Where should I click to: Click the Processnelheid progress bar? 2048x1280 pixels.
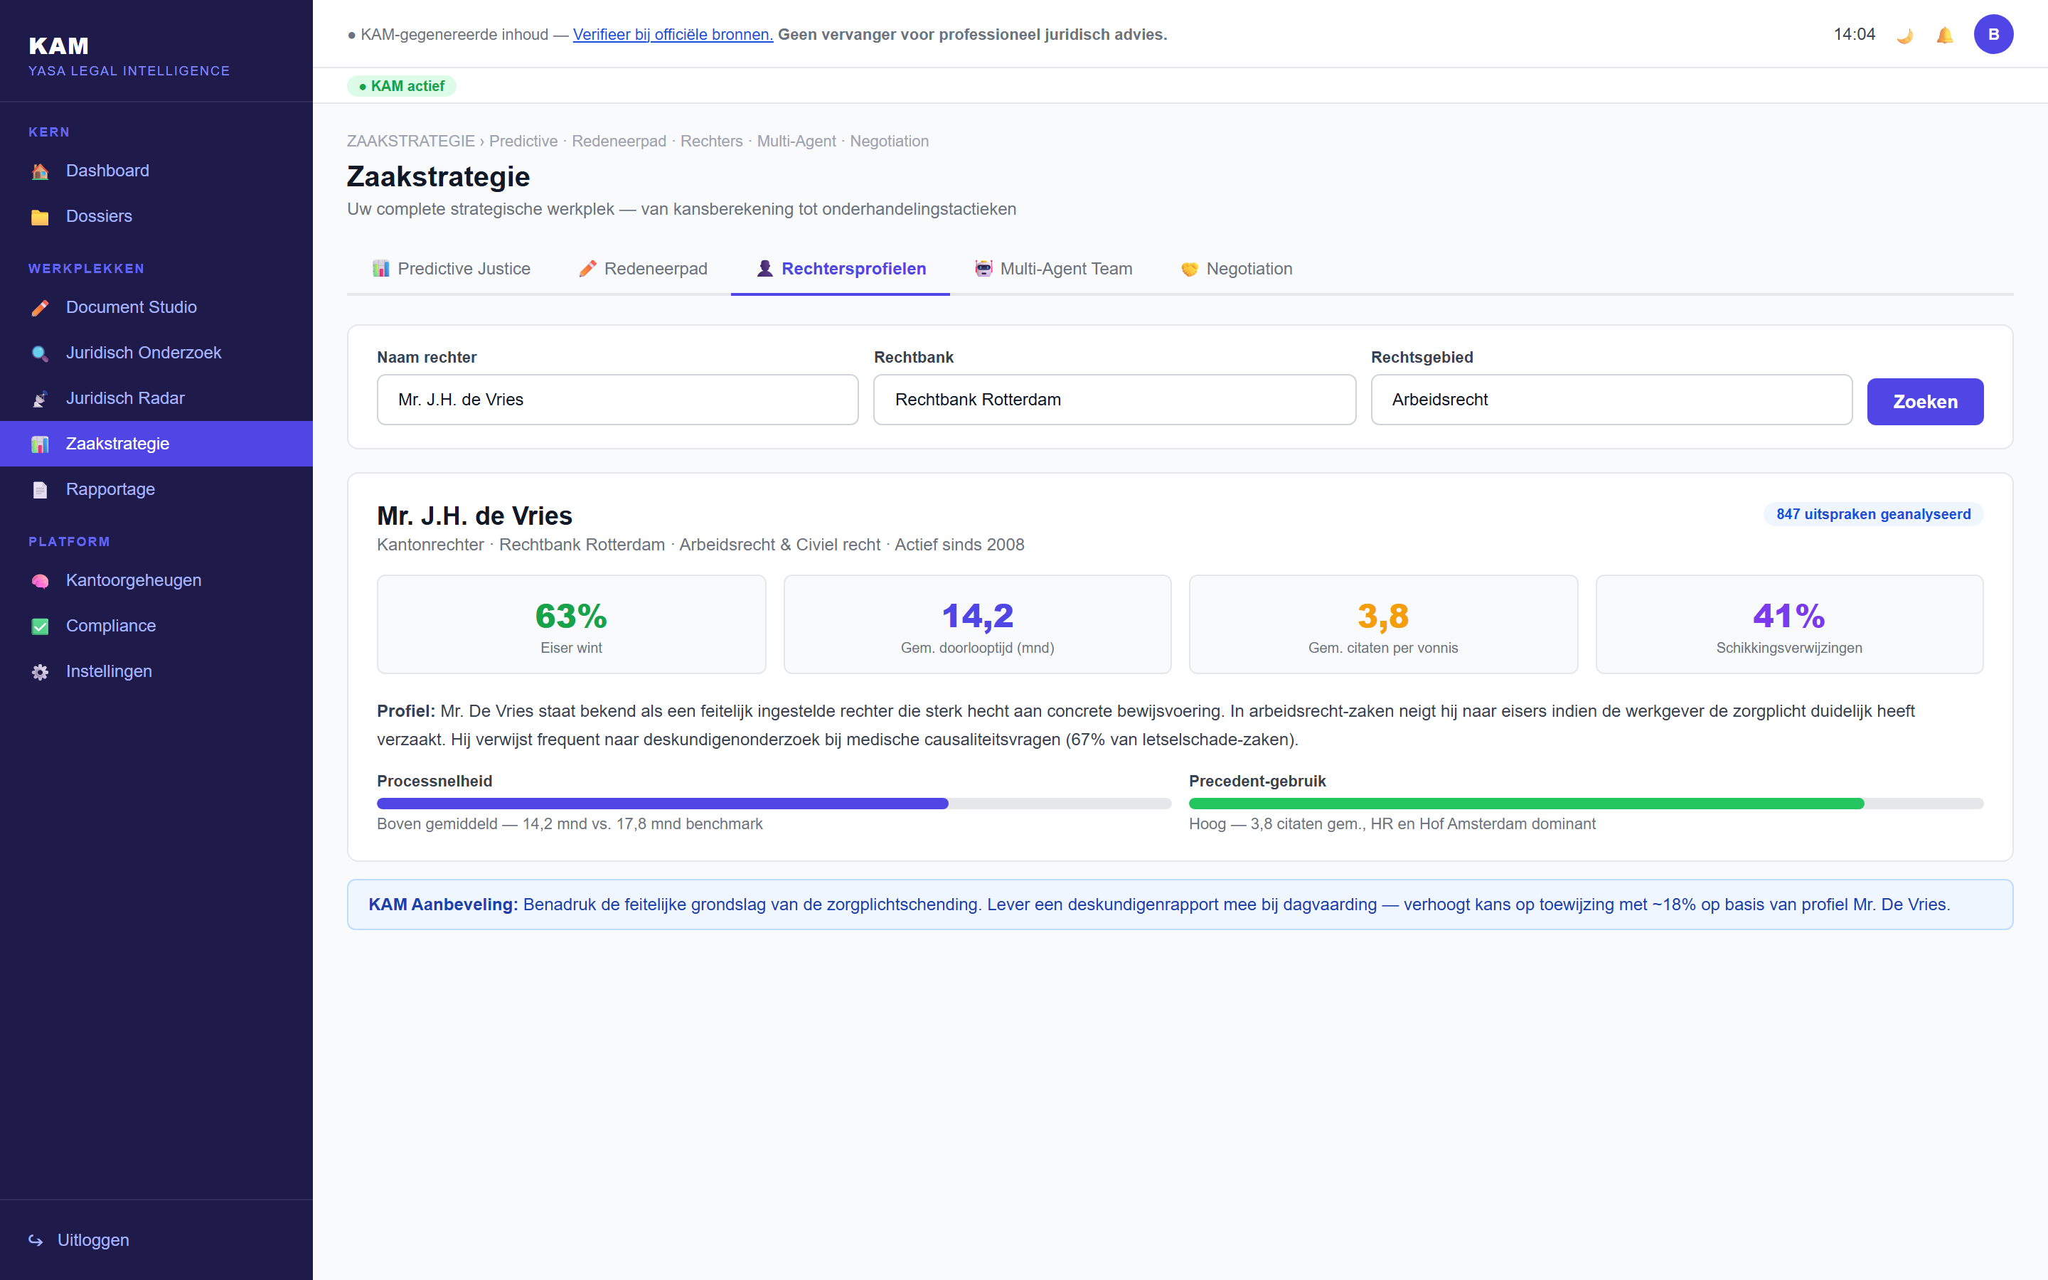(x=774, y=804)
